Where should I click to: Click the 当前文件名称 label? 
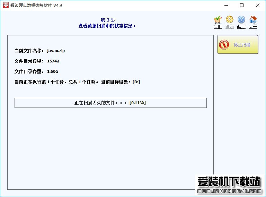coord(29,51)
